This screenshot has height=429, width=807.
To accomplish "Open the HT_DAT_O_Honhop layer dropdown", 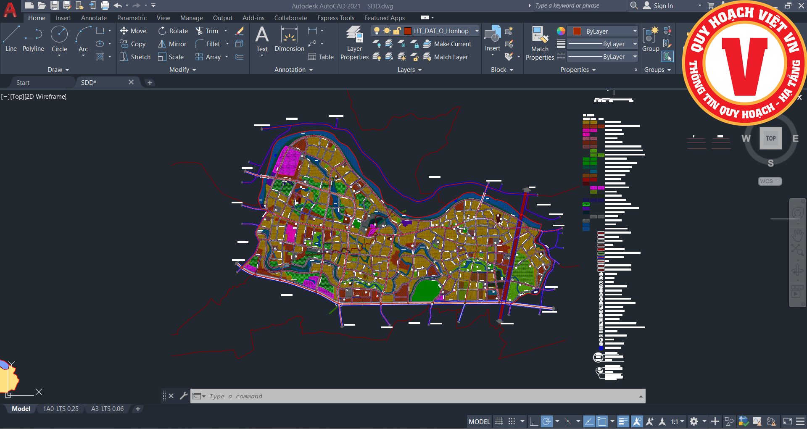I will (x=477, y=31).
